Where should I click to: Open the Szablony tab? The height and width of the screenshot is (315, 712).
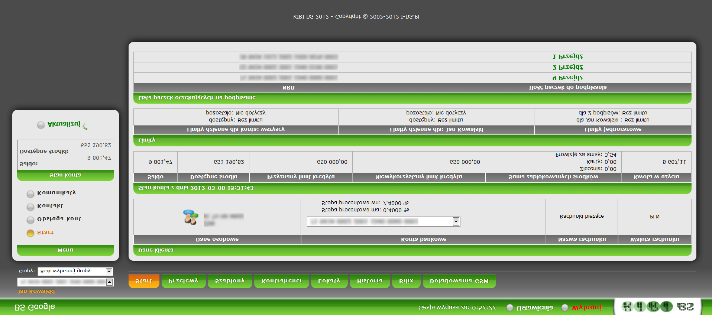click(230, 281)
